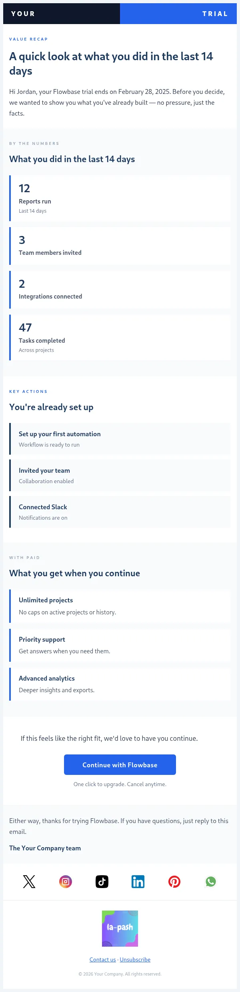Open the Instagram social icon
Image resolution: width=240 pixels, height=992 pixels.
click(x=66, y=882)
